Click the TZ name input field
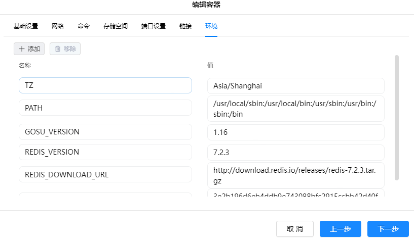Screen dimensions: 414x242 pos(105,85)
